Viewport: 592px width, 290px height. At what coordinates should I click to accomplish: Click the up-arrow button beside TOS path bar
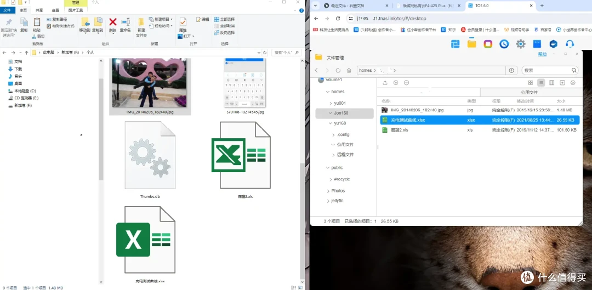coord(511,70)
